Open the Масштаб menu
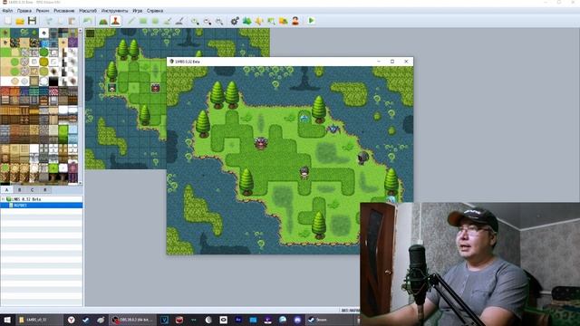The width and height of the screenshot is (580, 326). pos(88,11)
